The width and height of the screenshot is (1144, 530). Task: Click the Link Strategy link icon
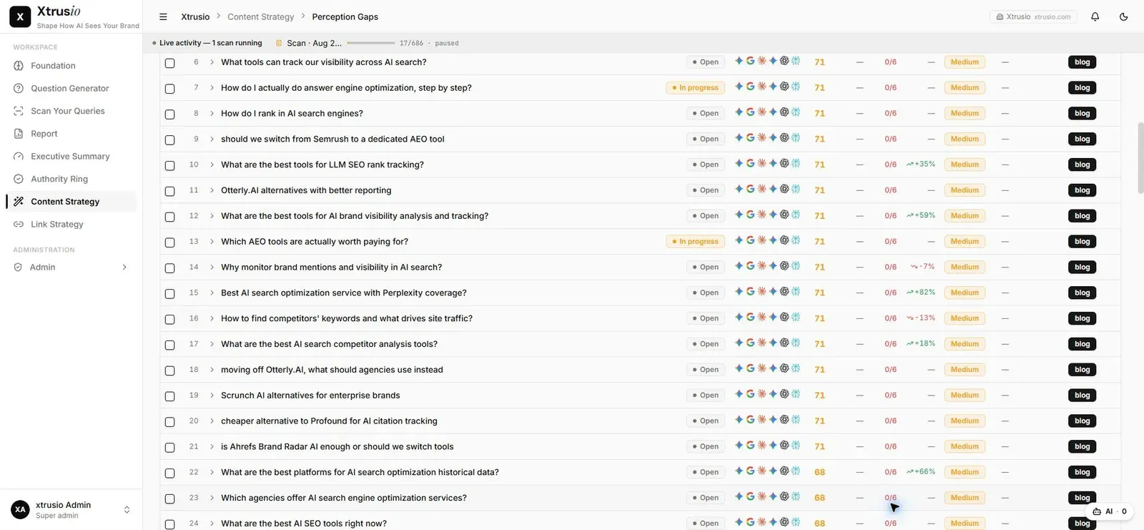click(19, 225)
